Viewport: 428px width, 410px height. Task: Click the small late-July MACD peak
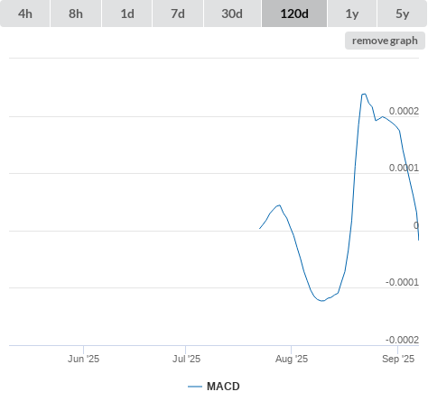(279, 205)
